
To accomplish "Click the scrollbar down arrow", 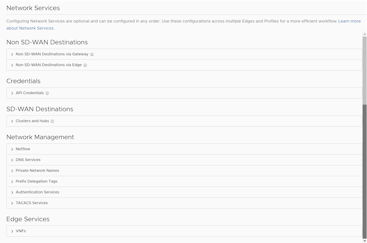I will 365,240.
